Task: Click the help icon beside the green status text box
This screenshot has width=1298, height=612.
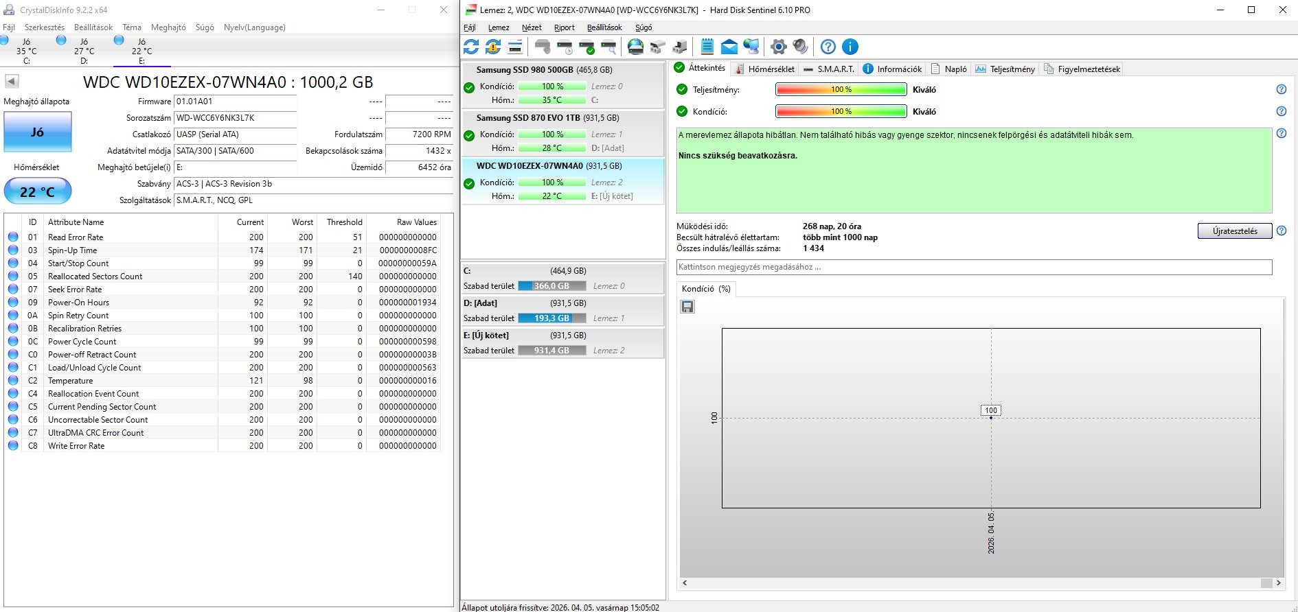Action: 1281,133
